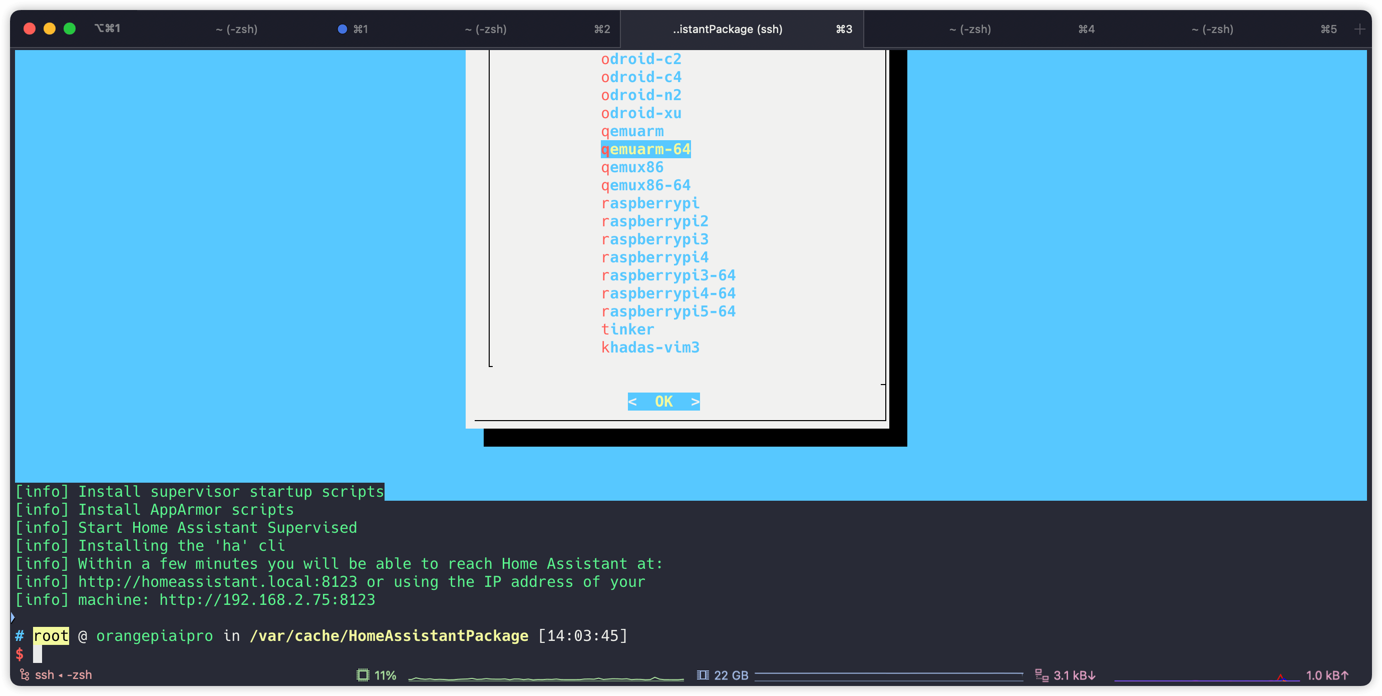Click the CPU usage graph line

point(545,678)
